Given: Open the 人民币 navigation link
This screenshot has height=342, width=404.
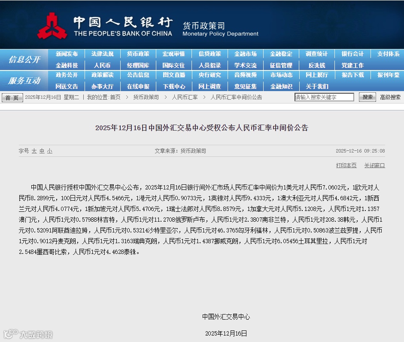Looking at the screenshot, I should click(x=102, y=65).
